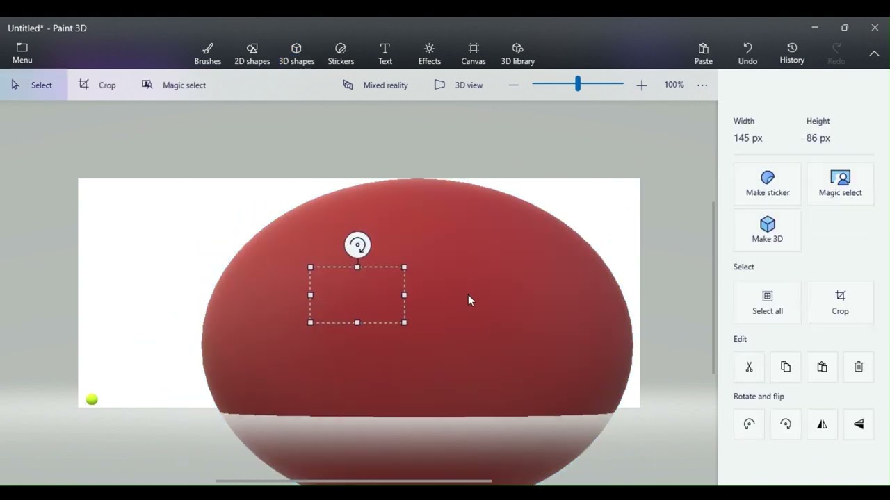Choose the Select tool
The image size is (890, 500).
[x=33, y=85]
